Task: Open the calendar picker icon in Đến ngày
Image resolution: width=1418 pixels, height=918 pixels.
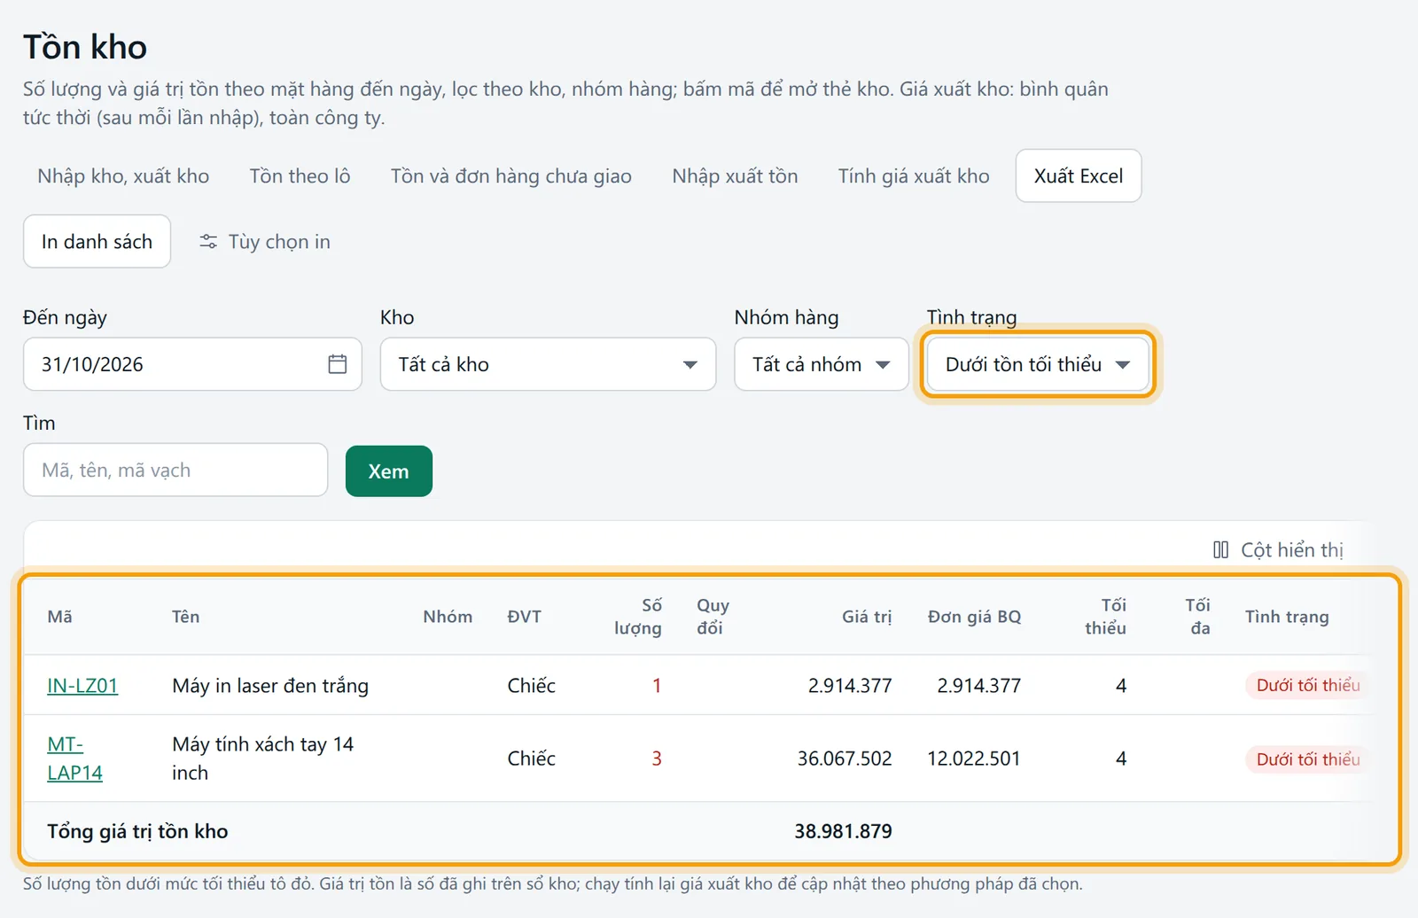Action: click(x=337, y=364)
